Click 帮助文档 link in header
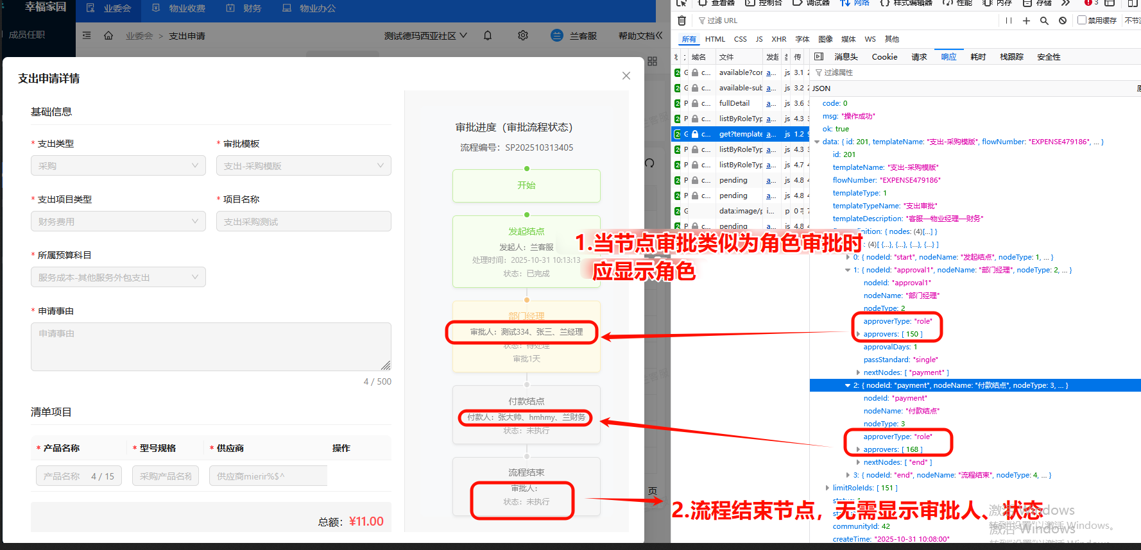The width and height of the screenshot is (1141, 550). (x=637, y=35)
